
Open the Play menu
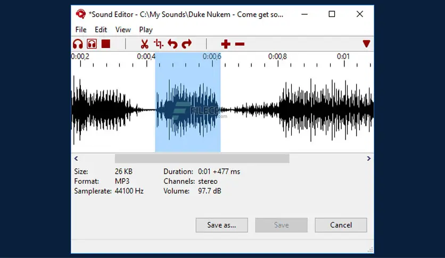click(x=146, y=30)
